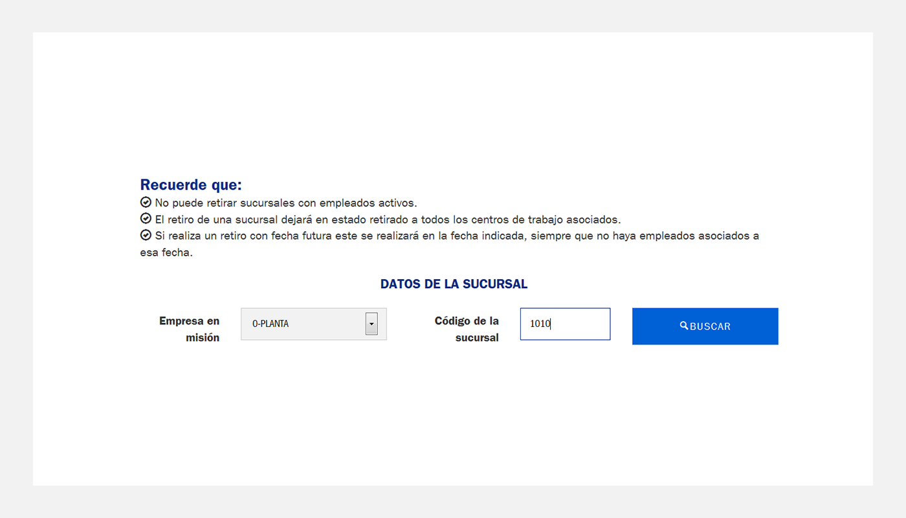Click text about 'centros de trabajo asociados'
This screenshot has height=518, width=906.
click(x=388, y=220)
